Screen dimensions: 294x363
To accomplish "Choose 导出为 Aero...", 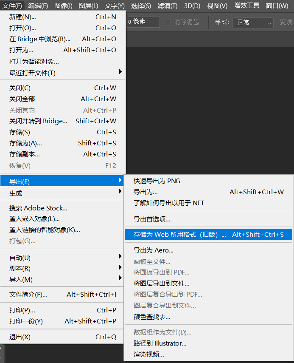I will (x=208, y=250).
